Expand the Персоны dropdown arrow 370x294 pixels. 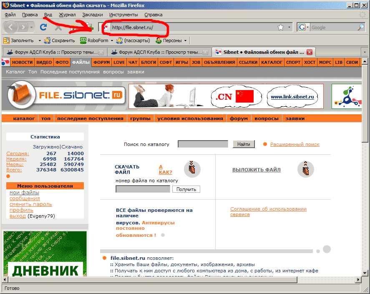pos(186,40)
